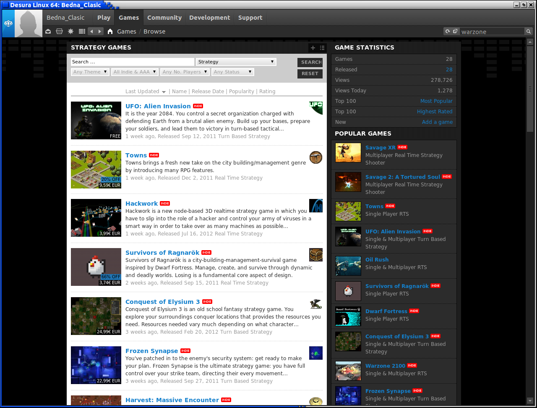The width and height of the screenshot is (537, 408).
Task: Click the Desura logo icon
Action: (8, 24)
